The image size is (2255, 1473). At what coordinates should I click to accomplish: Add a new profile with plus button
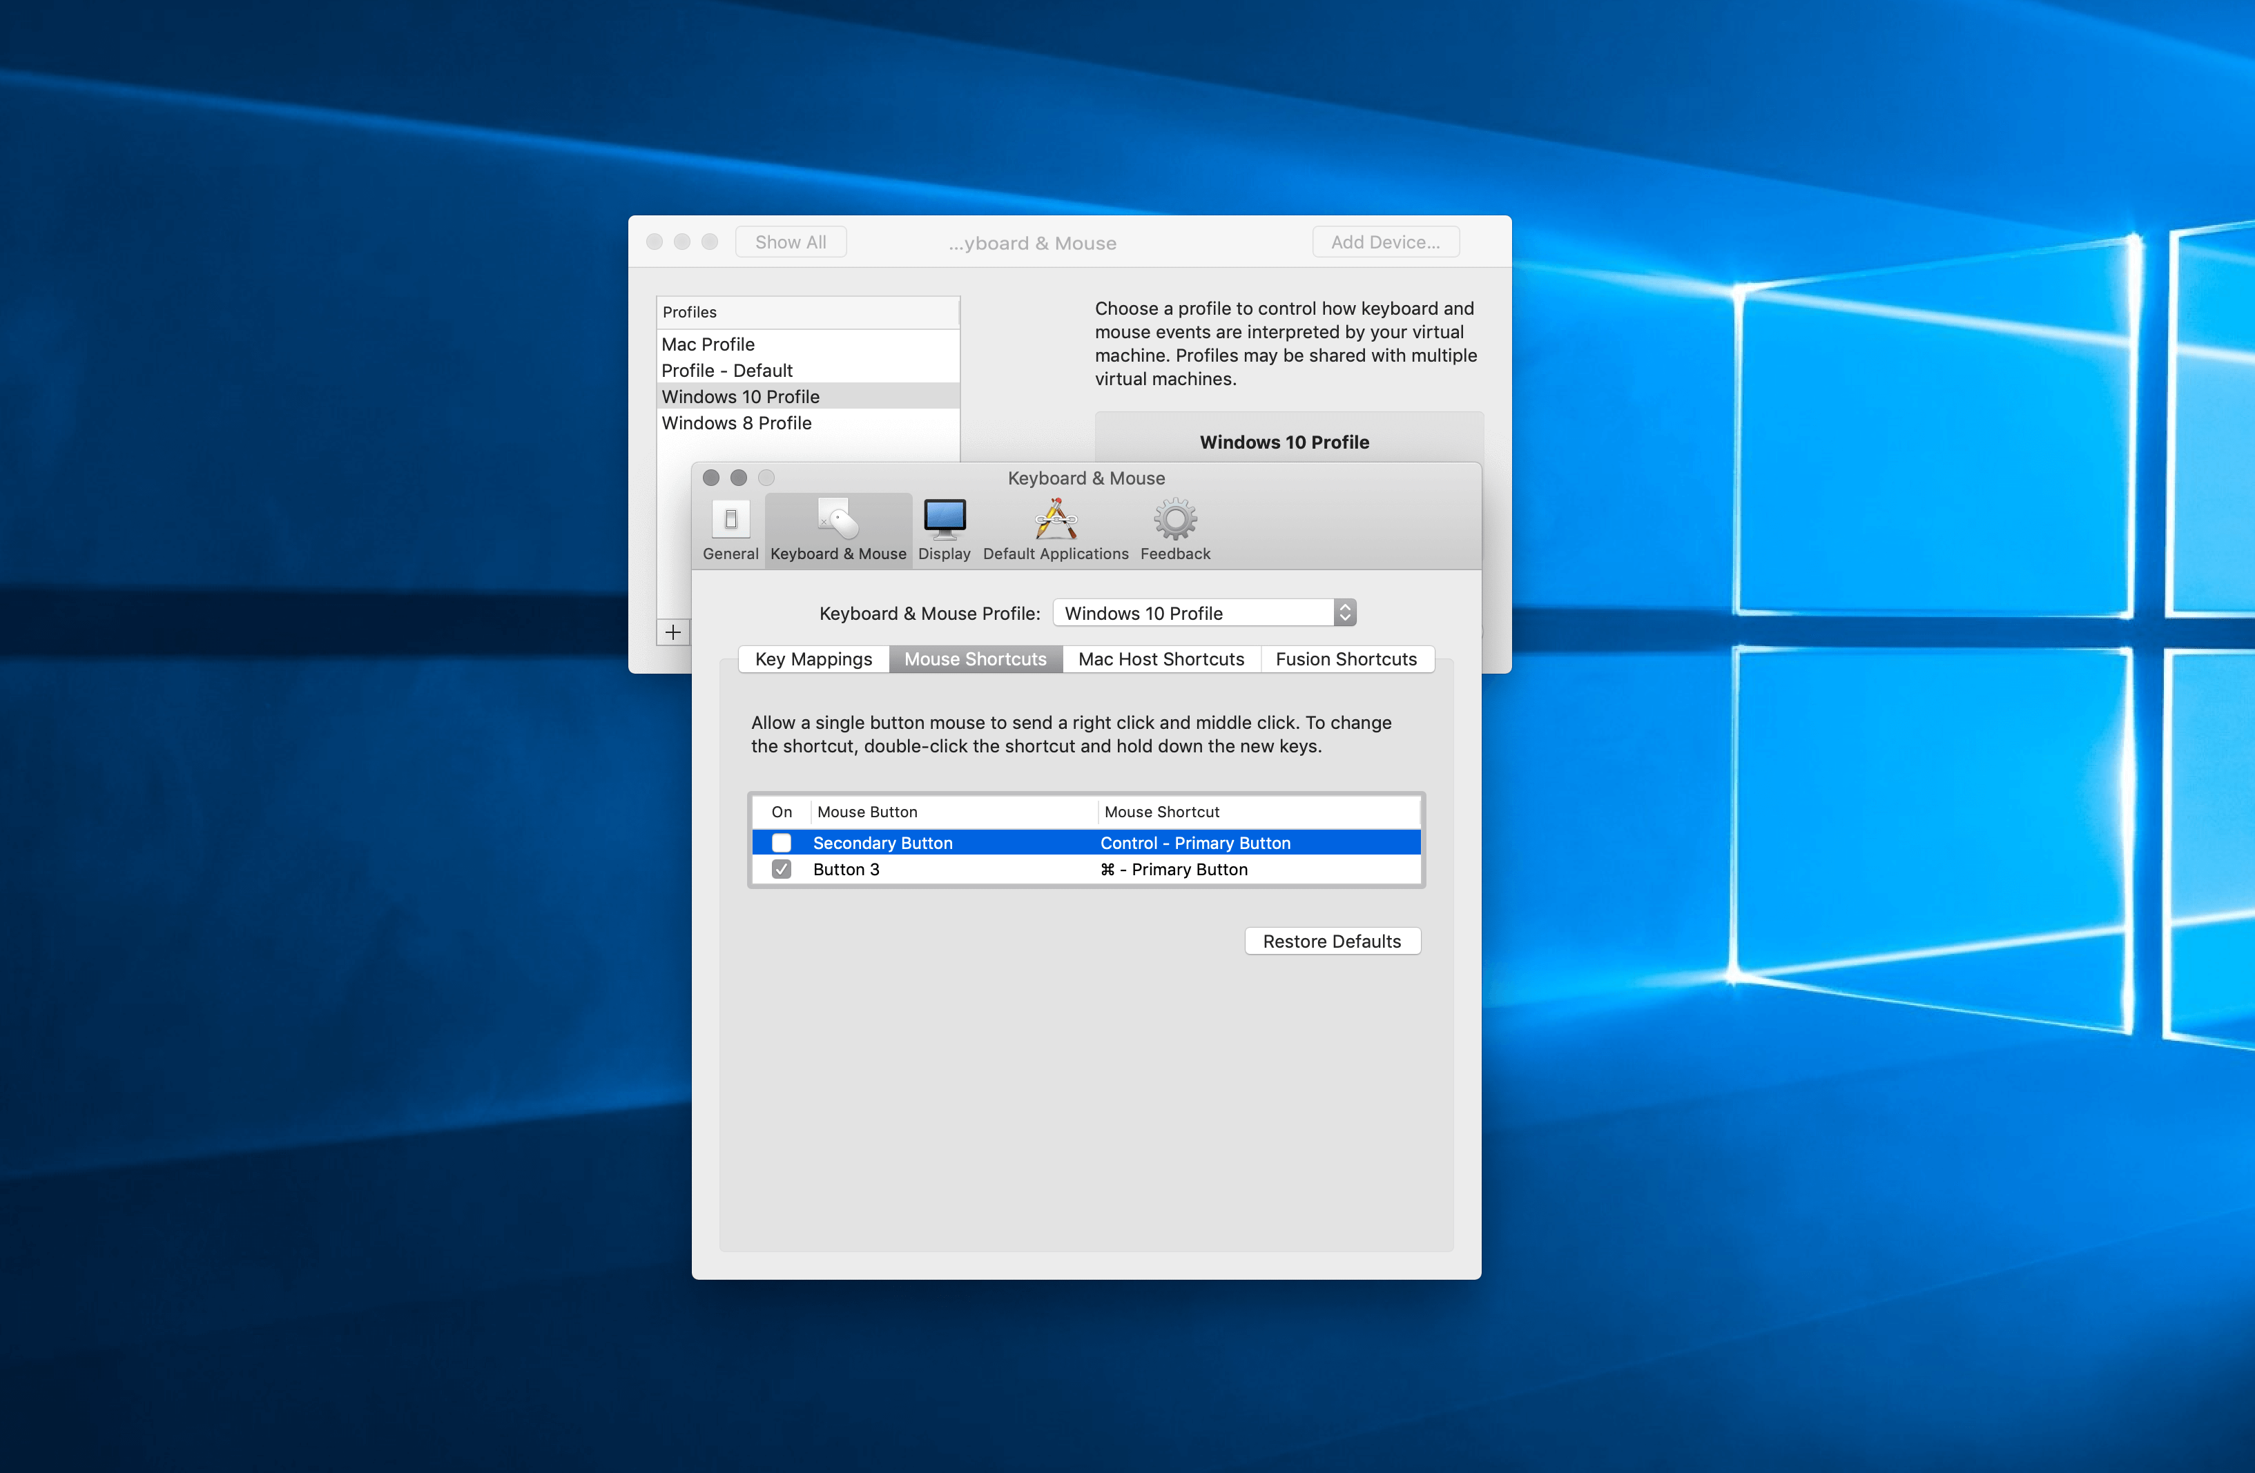(x=672, y=632)
